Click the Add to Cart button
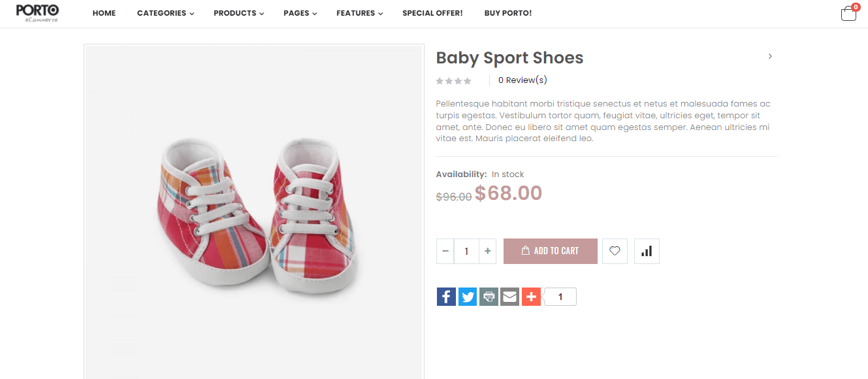The height and width of the screenshot is (379, 868). click(550, 251)
